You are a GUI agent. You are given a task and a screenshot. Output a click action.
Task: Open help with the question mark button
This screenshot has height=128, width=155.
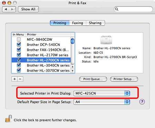142,102
